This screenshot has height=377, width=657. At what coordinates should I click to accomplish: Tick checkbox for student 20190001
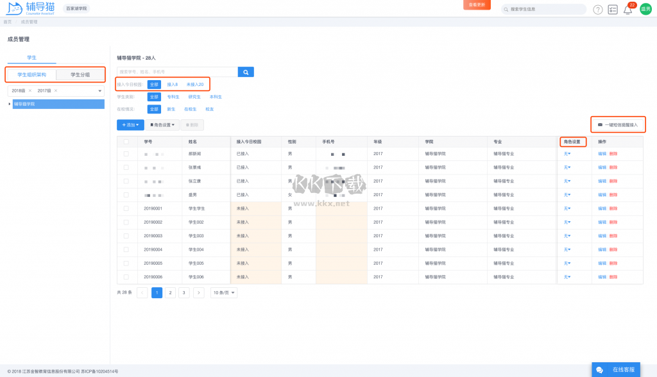(126, 208)
